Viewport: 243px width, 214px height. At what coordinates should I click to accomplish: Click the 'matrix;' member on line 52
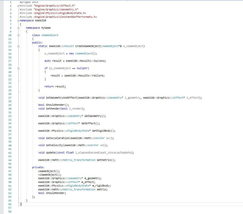tap(102, 190)
